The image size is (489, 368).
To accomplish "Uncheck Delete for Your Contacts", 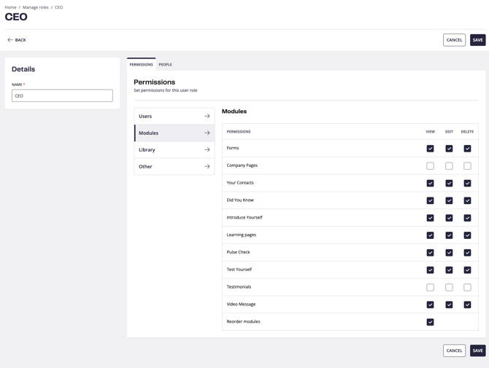I will point(467,184).
